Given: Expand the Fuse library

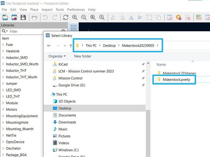Looking at the screenshot, I should (3, 45).
